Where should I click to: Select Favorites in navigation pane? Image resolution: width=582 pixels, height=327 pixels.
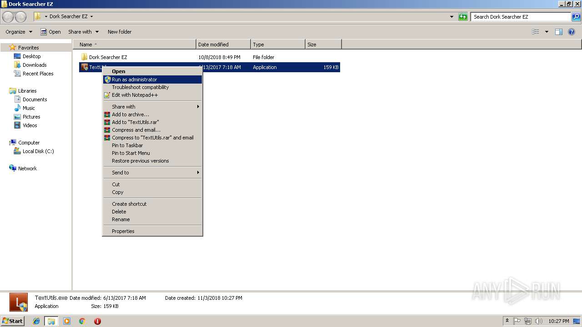click(x=28, y=48)
